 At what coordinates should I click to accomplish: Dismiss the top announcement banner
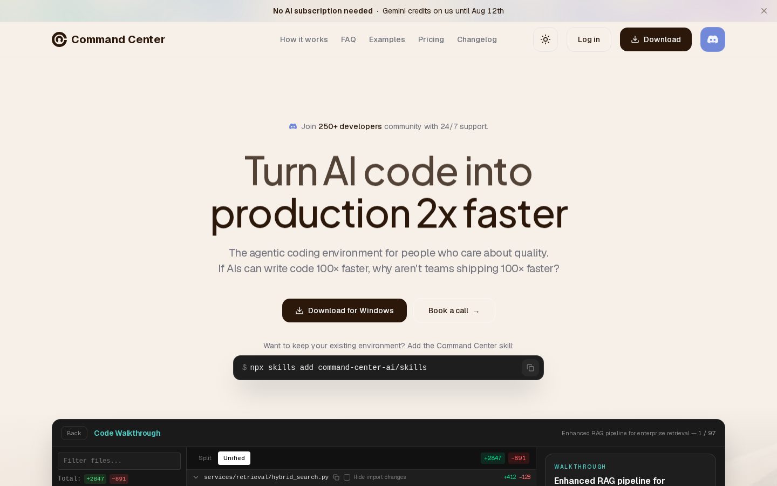(764, 11)
